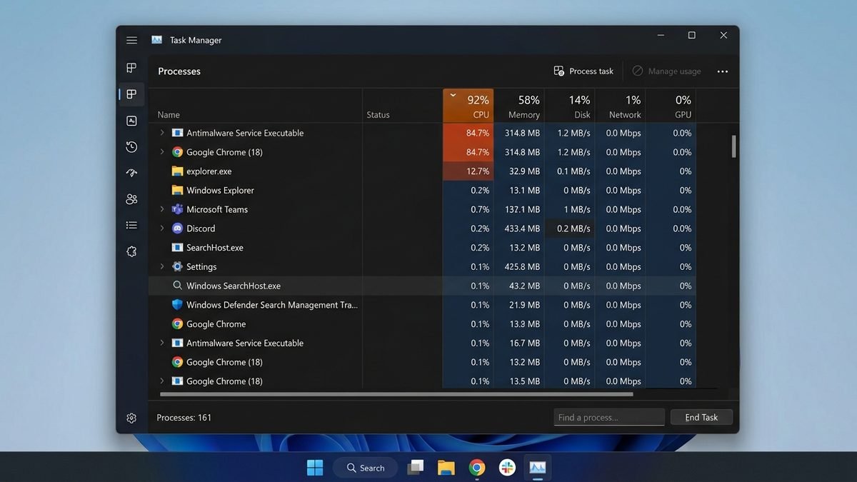
Task: Open Google Chrome from the taskbar
Action: pyautogui.click(x=477, y=468)
